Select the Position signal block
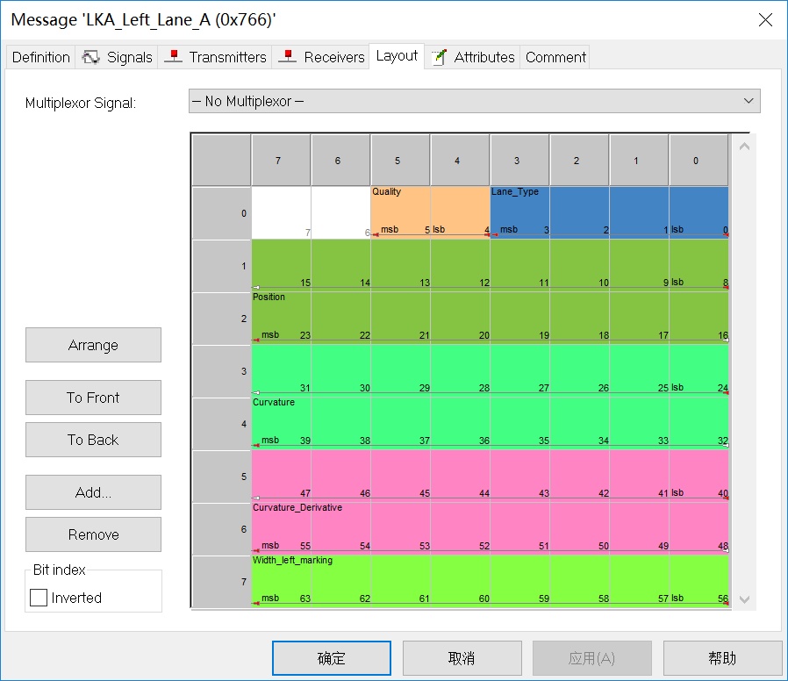Viewport: 788px width, 681px height. [490, 291]
